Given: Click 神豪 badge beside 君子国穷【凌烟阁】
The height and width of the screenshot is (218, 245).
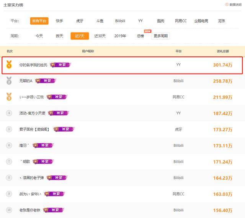Looking at the screenshot, I should tap(64, 129).
